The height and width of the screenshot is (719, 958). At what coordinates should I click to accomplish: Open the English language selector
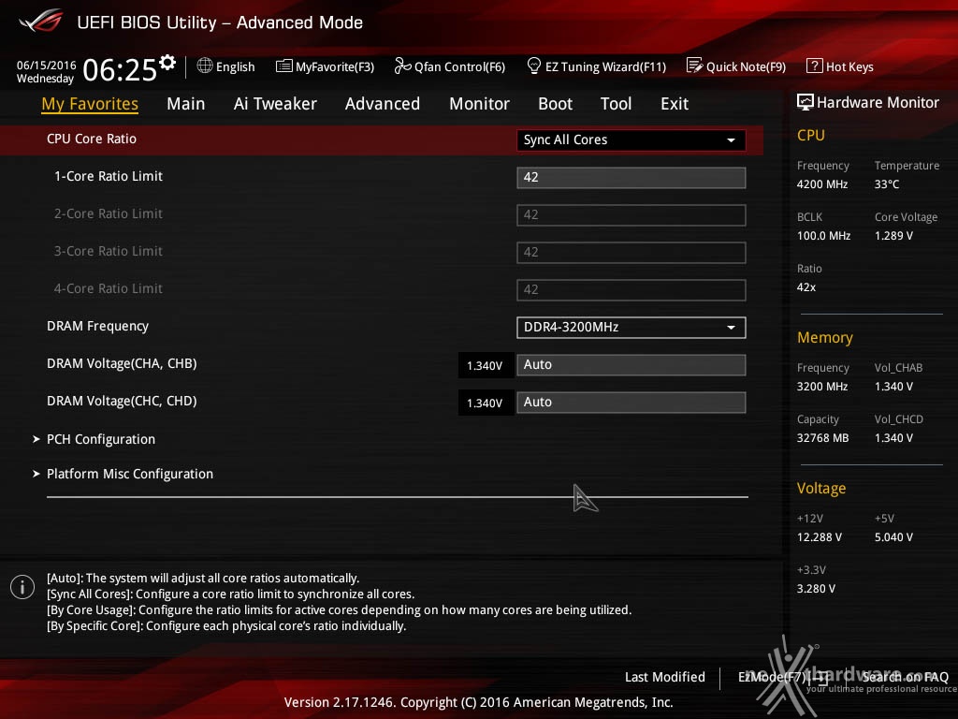[x=235, y=66]
